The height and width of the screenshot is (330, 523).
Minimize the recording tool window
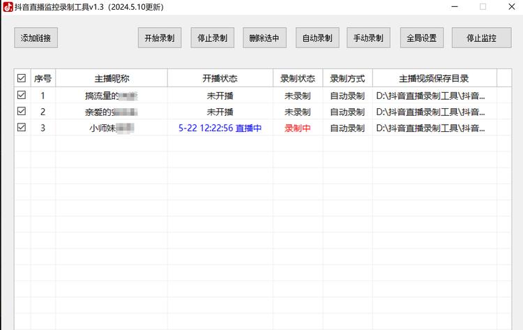[x=455, y=7]
